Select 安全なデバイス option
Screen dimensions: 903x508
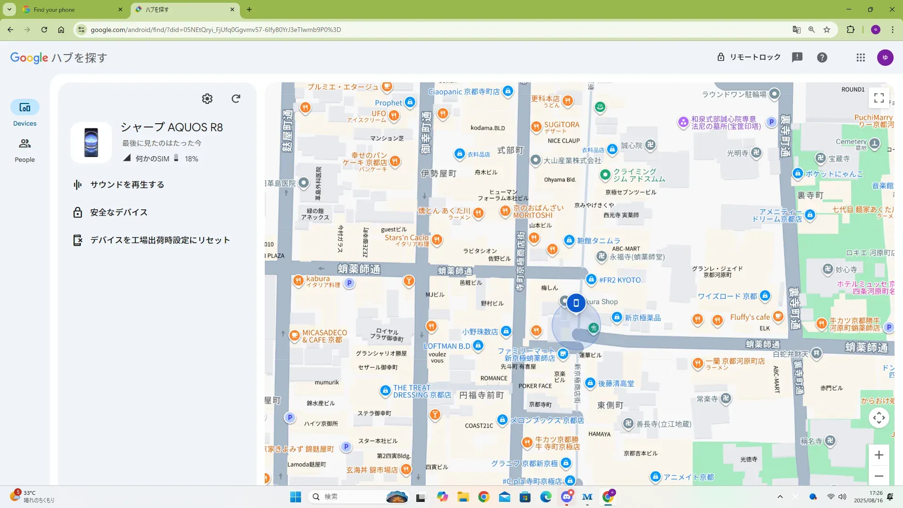tap(119, 213)
